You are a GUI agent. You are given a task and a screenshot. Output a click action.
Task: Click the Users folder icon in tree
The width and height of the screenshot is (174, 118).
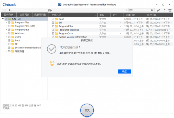[x=13, y=37]
